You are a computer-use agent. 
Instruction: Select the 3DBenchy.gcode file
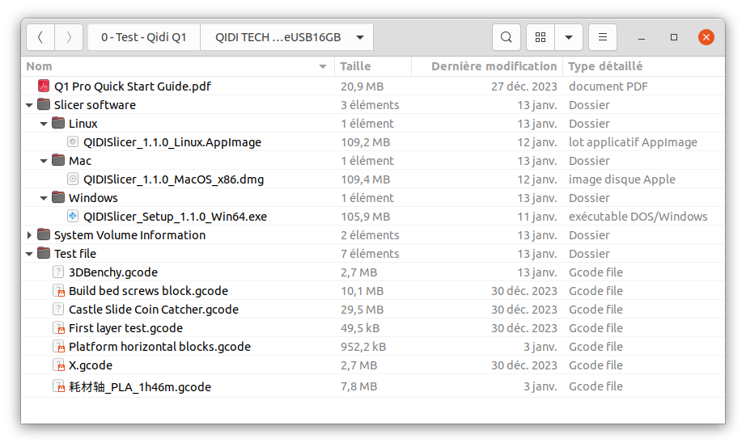(113, 272)
